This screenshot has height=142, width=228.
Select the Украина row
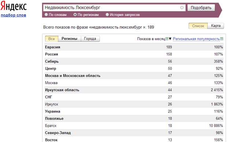(x=134, y=111)
